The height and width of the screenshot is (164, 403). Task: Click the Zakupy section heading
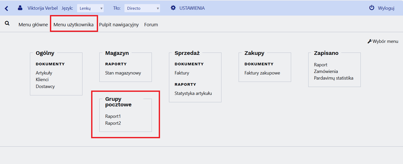[254, 53]
